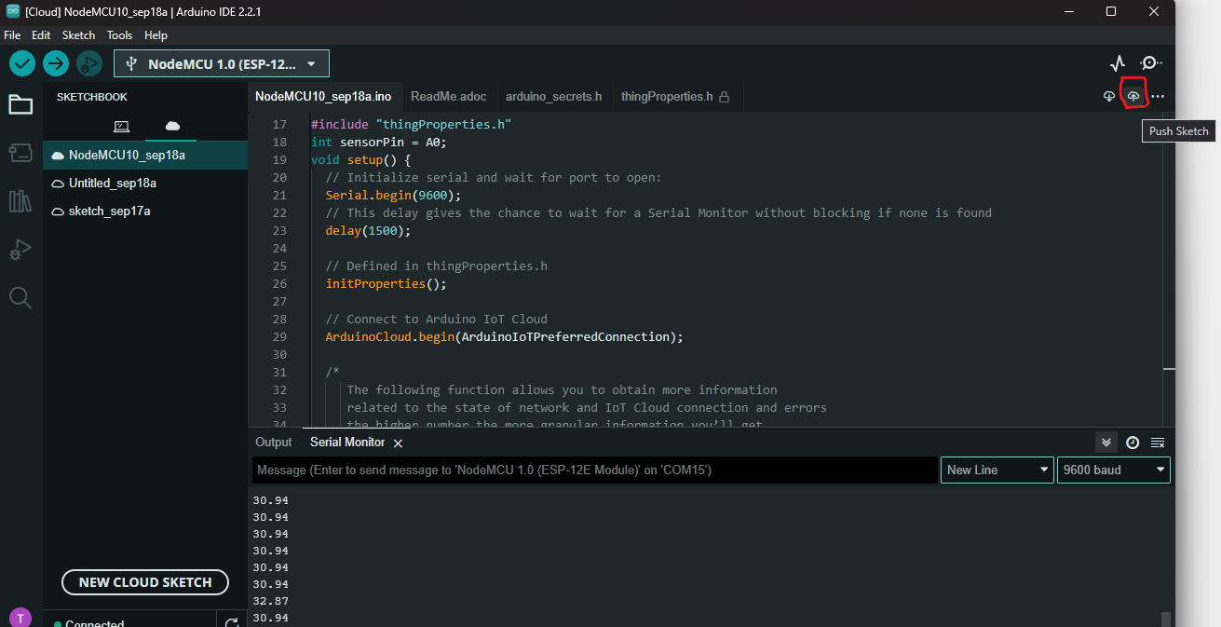The width and height of the screenshot is (1221, 627).
Task: Click the purple T account avatar
Action: 20,618
